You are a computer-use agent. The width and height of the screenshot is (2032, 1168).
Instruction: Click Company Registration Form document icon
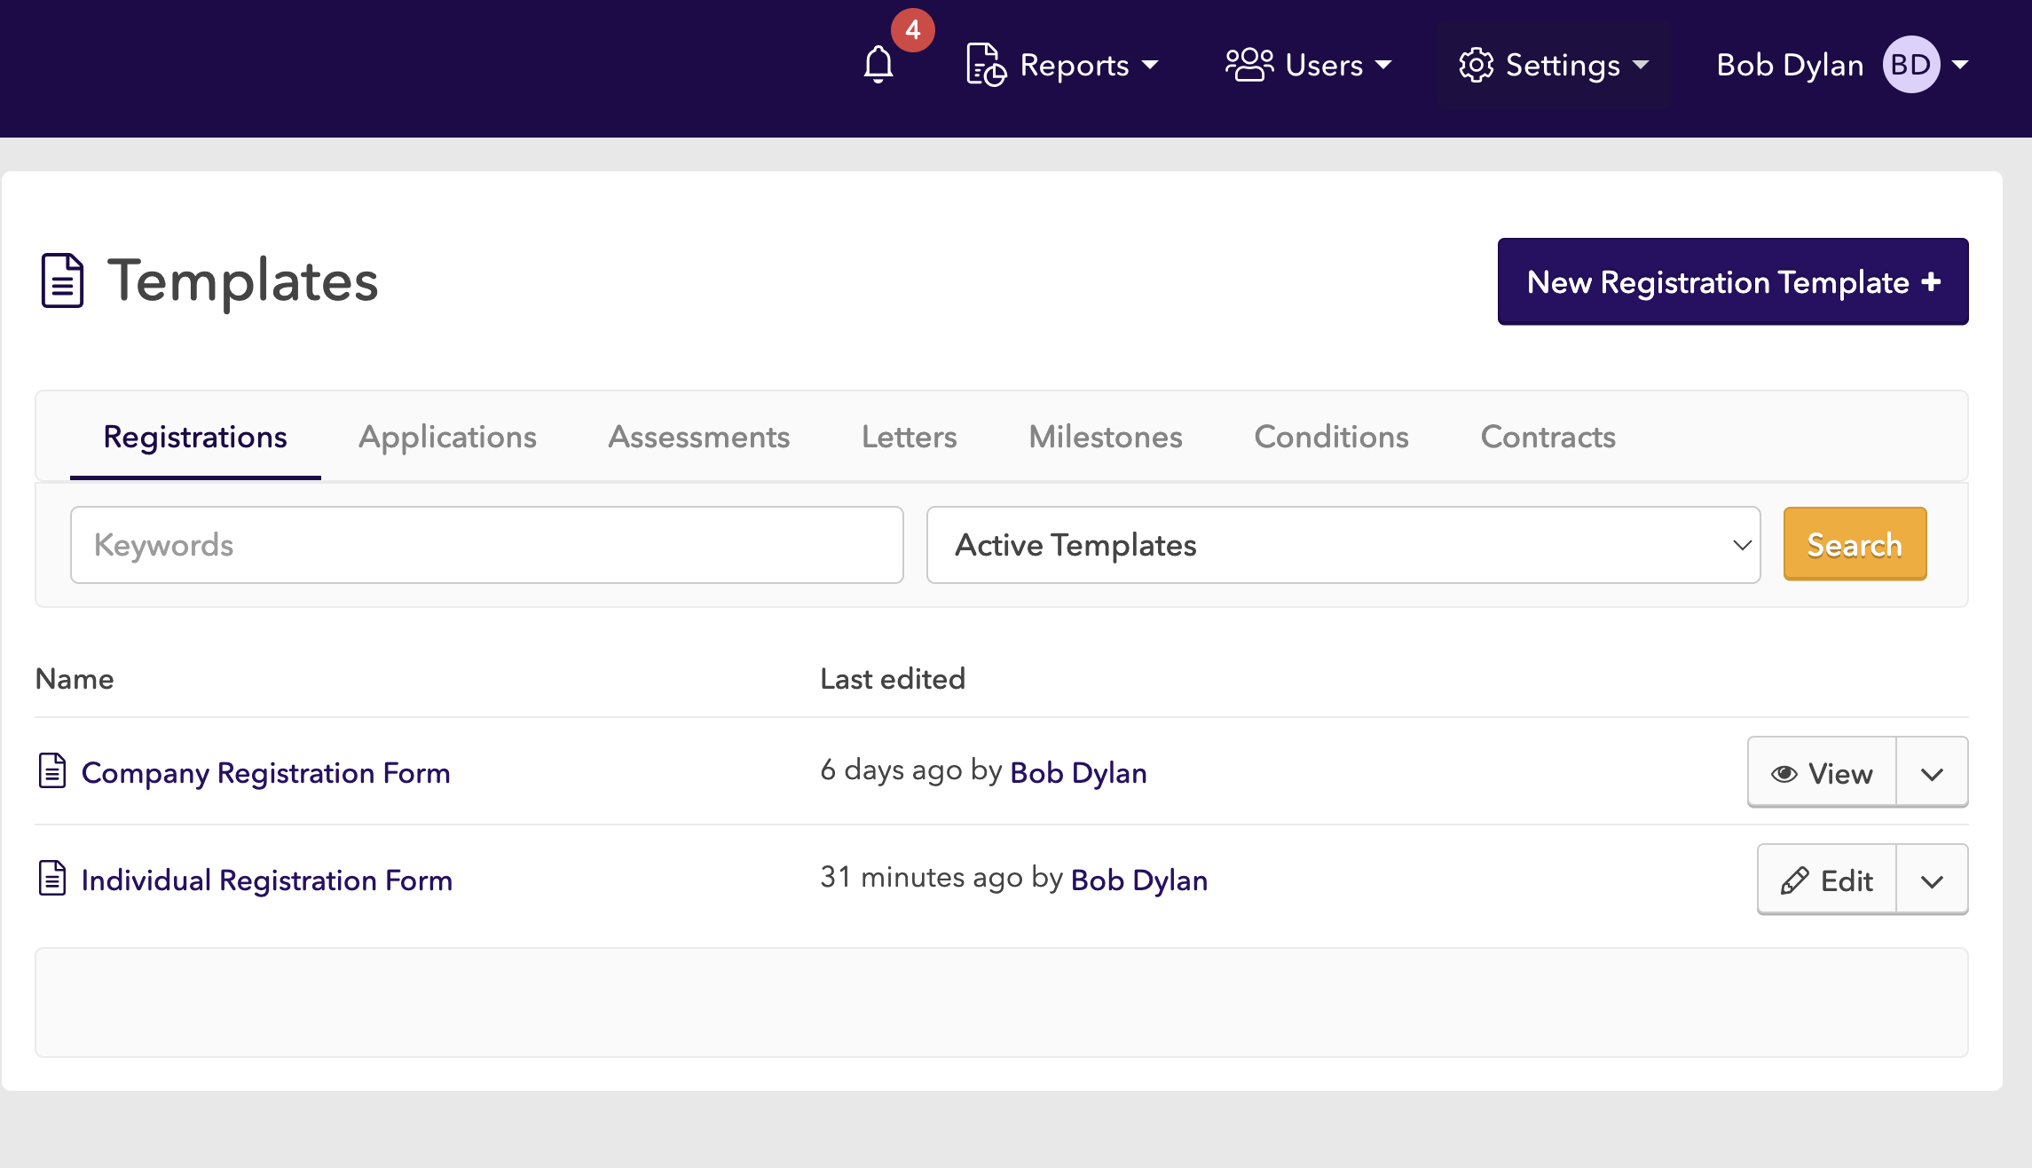[x=52, y=770]
